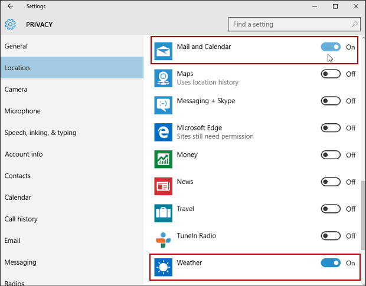Enable location for Maps
366x286 pixels.
(x=331, y=74)
